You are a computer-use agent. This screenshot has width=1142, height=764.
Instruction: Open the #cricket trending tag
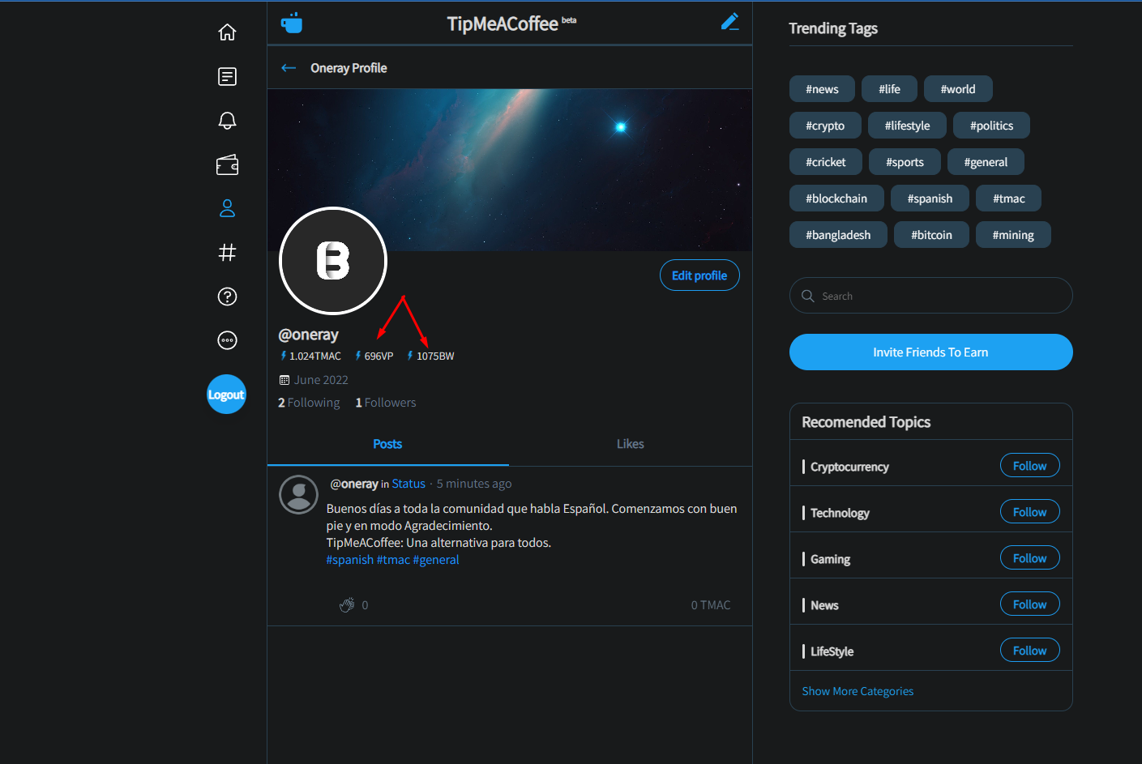pyautogui.click(x=826, y=162)
